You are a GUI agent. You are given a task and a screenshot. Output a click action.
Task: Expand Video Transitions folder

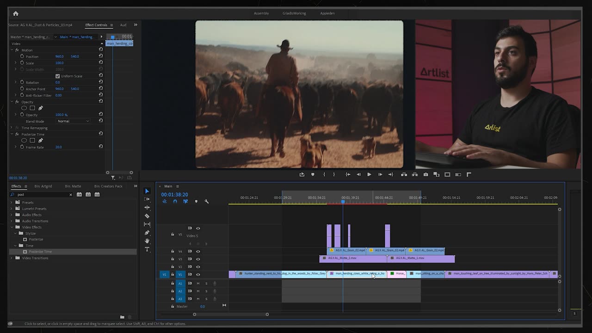pos(12,258)
